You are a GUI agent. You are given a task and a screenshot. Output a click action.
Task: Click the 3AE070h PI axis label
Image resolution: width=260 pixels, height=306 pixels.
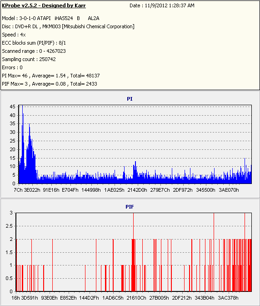click(229, 190)
